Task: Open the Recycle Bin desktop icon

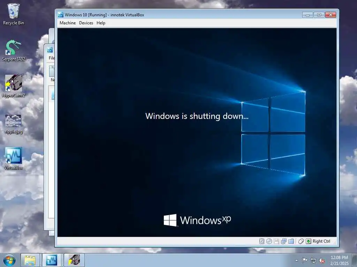Action: point(14,14)
